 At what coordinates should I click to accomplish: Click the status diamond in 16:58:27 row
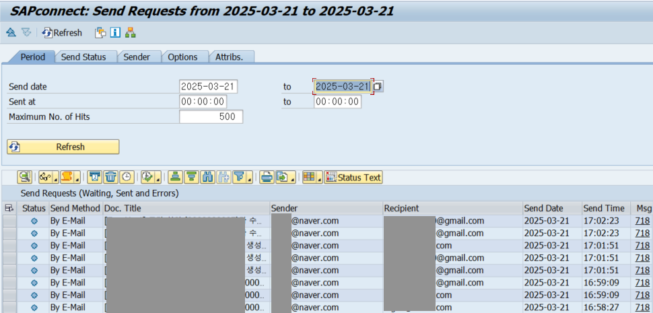(34, 308)
